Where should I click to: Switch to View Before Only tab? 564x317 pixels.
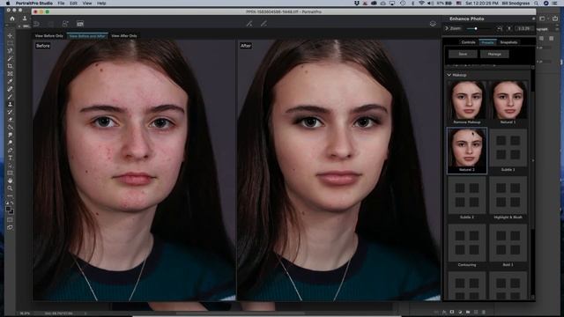click(49, 36)
